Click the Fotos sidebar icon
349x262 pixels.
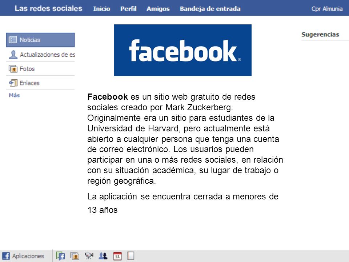click(x=13, y=69)
